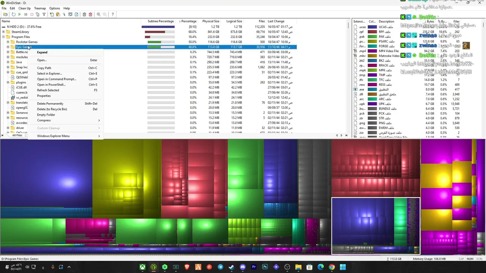This screenshot has width=486, height=273.
Task: Sort by Physical Size column header
Action: point(211,21)
